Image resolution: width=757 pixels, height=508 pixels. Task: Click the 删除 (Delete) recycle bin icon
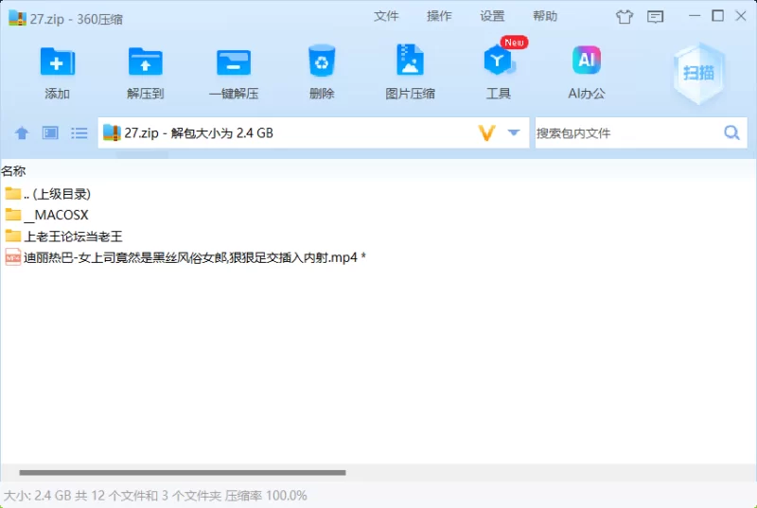pyautogui.click(x=322, y=62)
